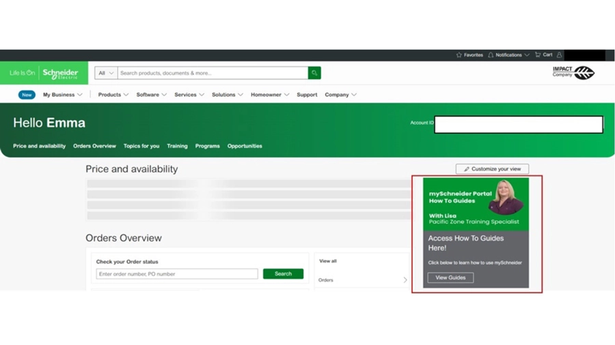
Task: Expand the Software menu
Action: tap(152, 95)
